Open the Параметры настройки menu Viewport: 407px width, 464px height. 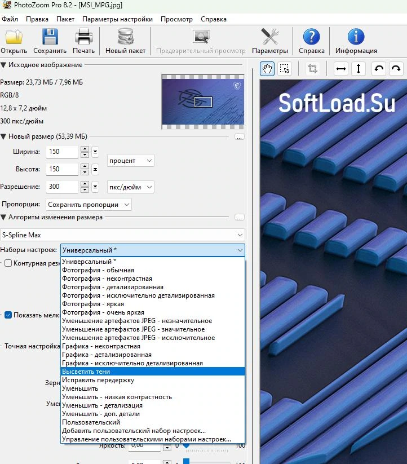pos(117,19)
